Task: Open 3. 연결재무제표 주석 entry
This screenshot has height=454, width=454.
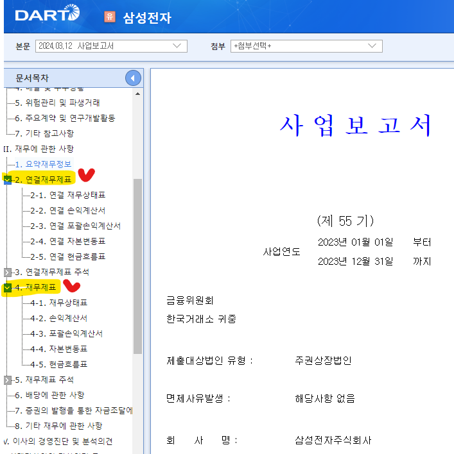Action: tap(52, 272)
